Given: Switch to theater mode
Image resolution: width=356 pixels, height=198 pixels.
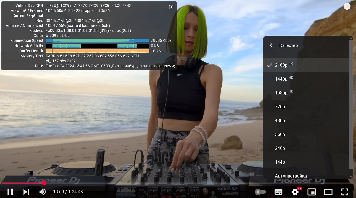Looking at the screenshot, I should [328, 192].
